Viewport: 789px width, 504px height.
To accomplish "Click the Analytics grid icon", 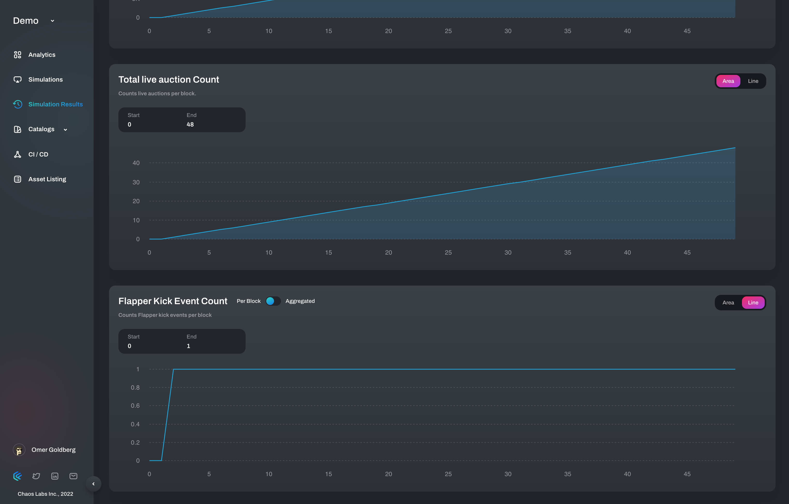I will [x=17, y=55].
